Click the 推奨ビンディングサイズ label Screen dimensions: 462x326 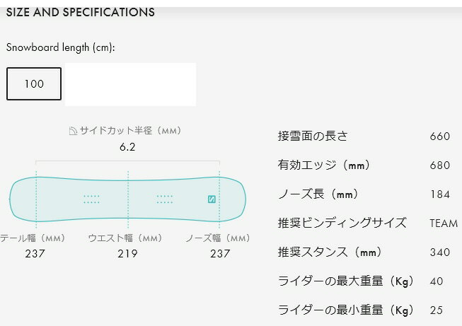click(x=342, y=223)
